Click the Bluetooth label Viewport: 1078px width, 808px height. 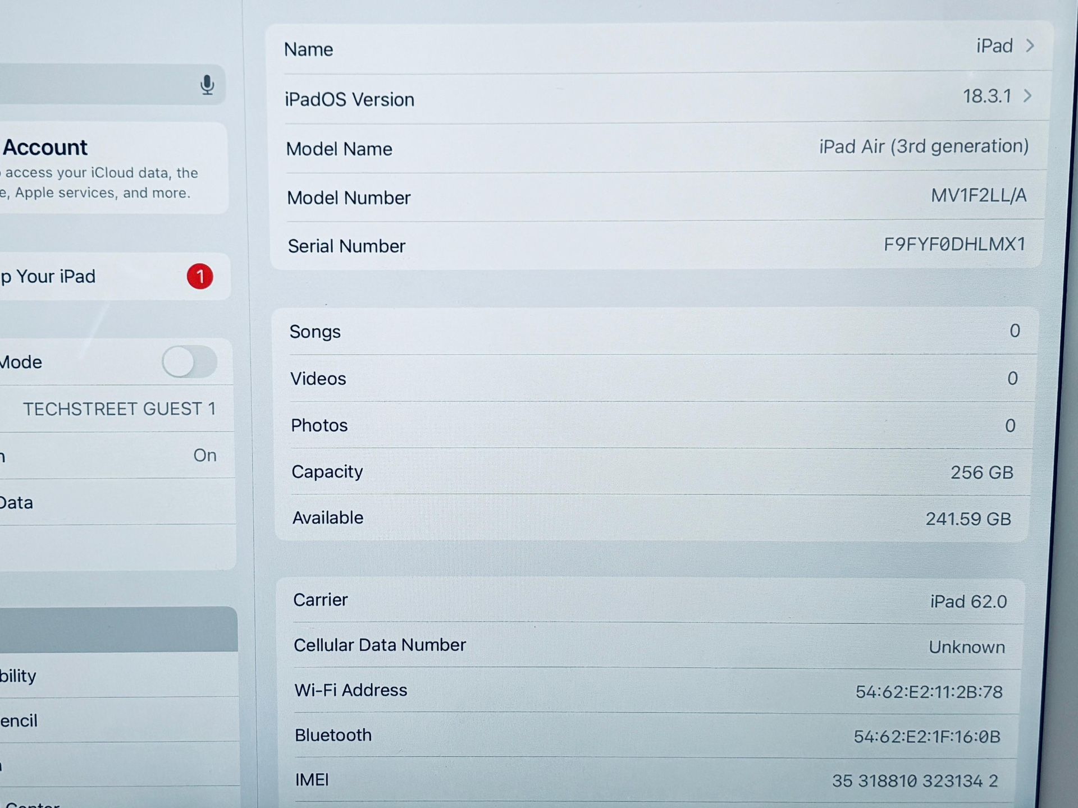tap(333, 735)
